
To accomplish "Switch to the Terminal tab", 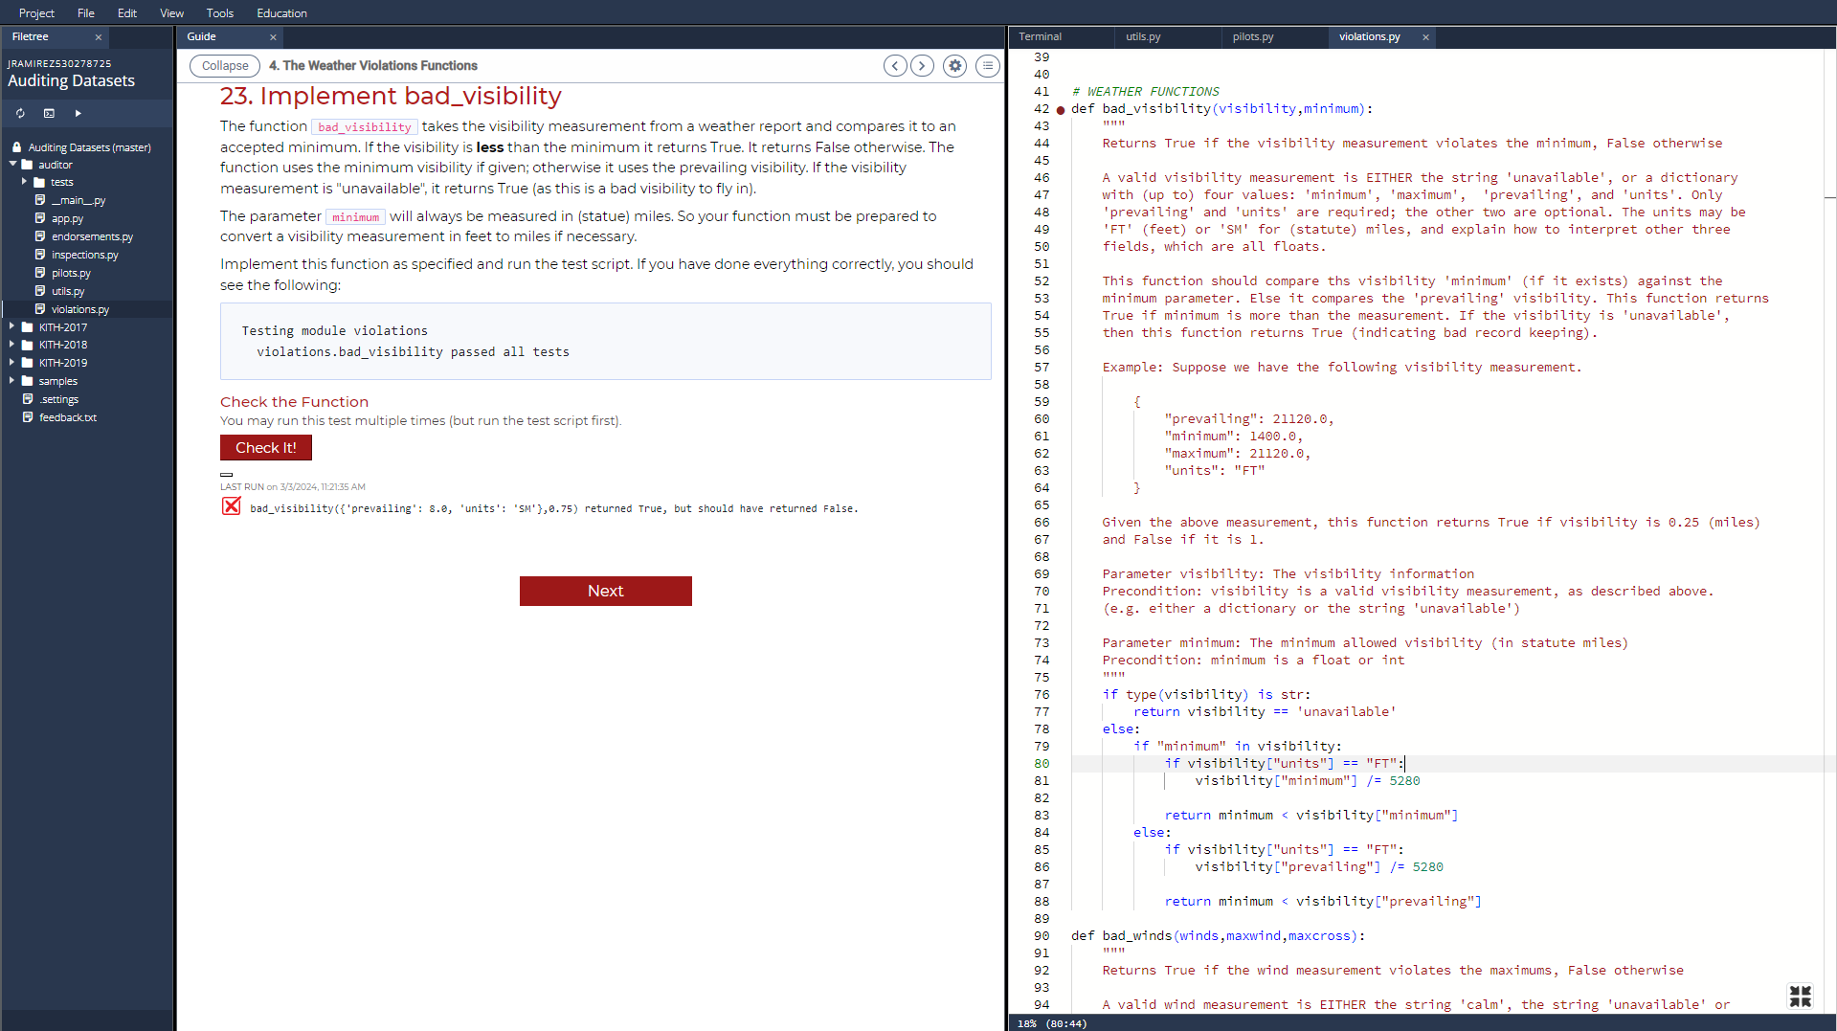I will [x=1042, y=36].
